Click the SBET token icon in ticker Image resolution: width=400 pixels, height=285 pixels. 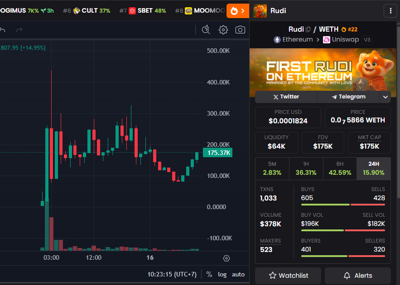[132, 11]
